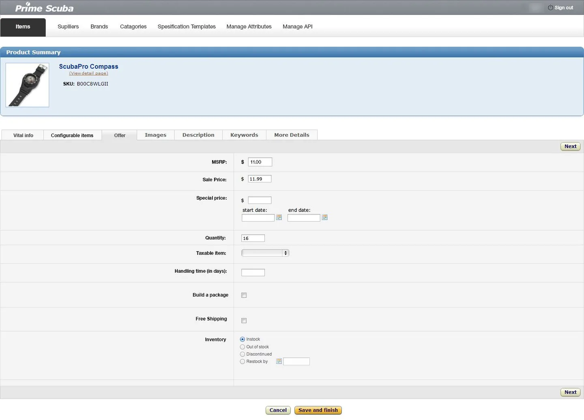This screenshot has width=584, height=420.
Task: Mark the item as Discontinued
Action: click(x=243, y=354)
